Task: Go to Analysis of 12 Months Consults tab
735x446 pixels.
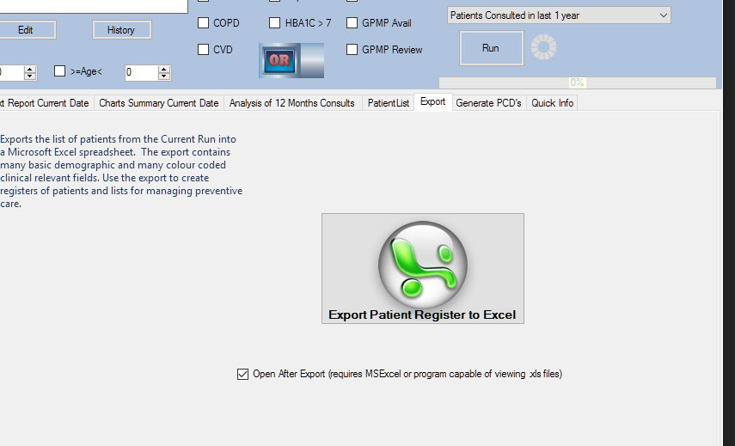Action: pyautogui.click(x=291, y=103)
